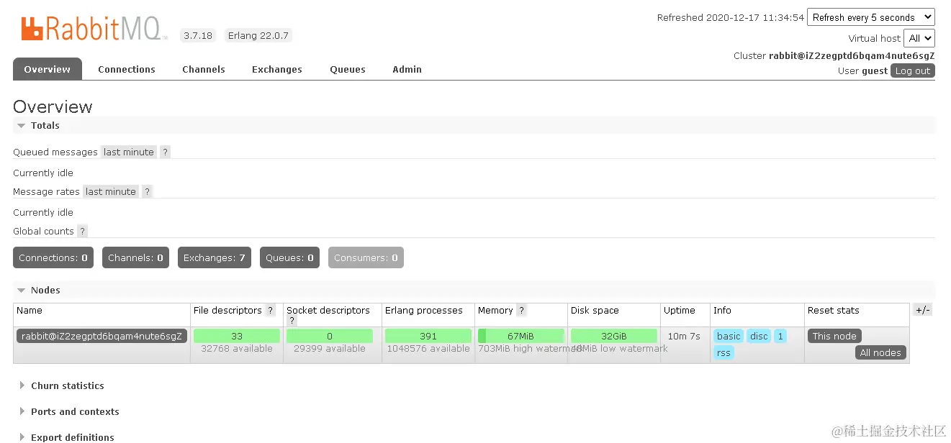951x443 pixels.
Task: Click the 10m 7s uptime value
Action: point(684,336)
